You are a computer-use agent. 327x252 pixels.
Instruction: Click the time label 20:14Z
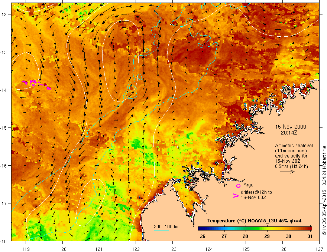tap(289, 132)
